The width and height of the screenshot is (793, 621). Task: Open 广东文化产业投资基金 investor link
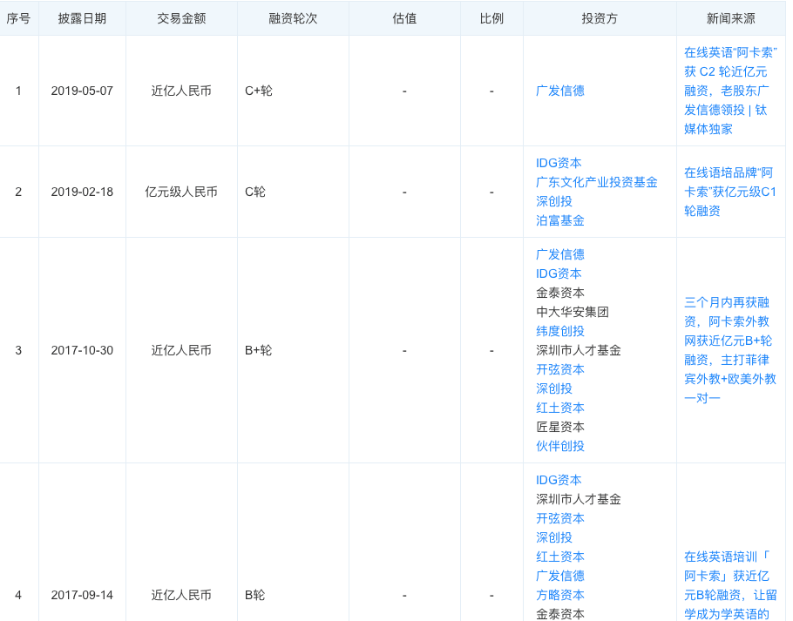tap(596, 182)
